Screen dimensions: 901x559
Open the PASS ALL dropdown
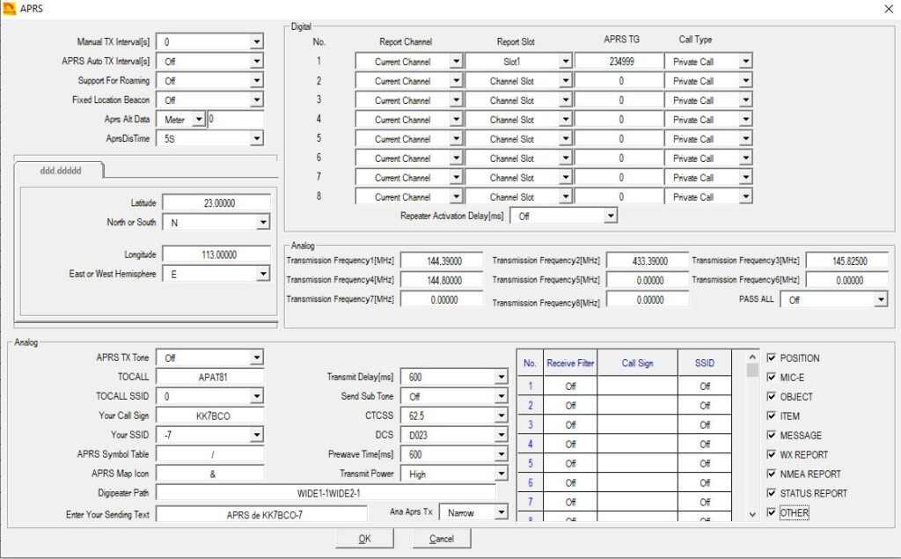tap(881, 300)
